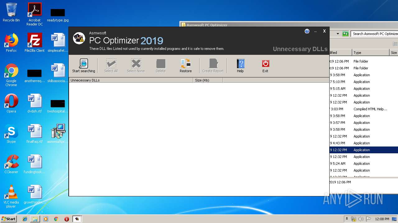Select the Google Chrome desktop shortcut
The width and height of the screenshot is (398, 223).
(x=11, y=75)
